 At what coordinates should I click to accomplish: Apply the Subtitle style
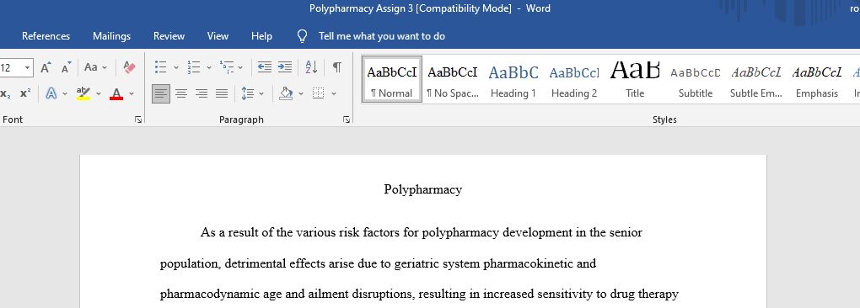coord(696,79)
